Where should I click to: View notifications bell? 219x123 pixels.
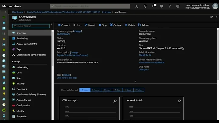click(154, 6)
